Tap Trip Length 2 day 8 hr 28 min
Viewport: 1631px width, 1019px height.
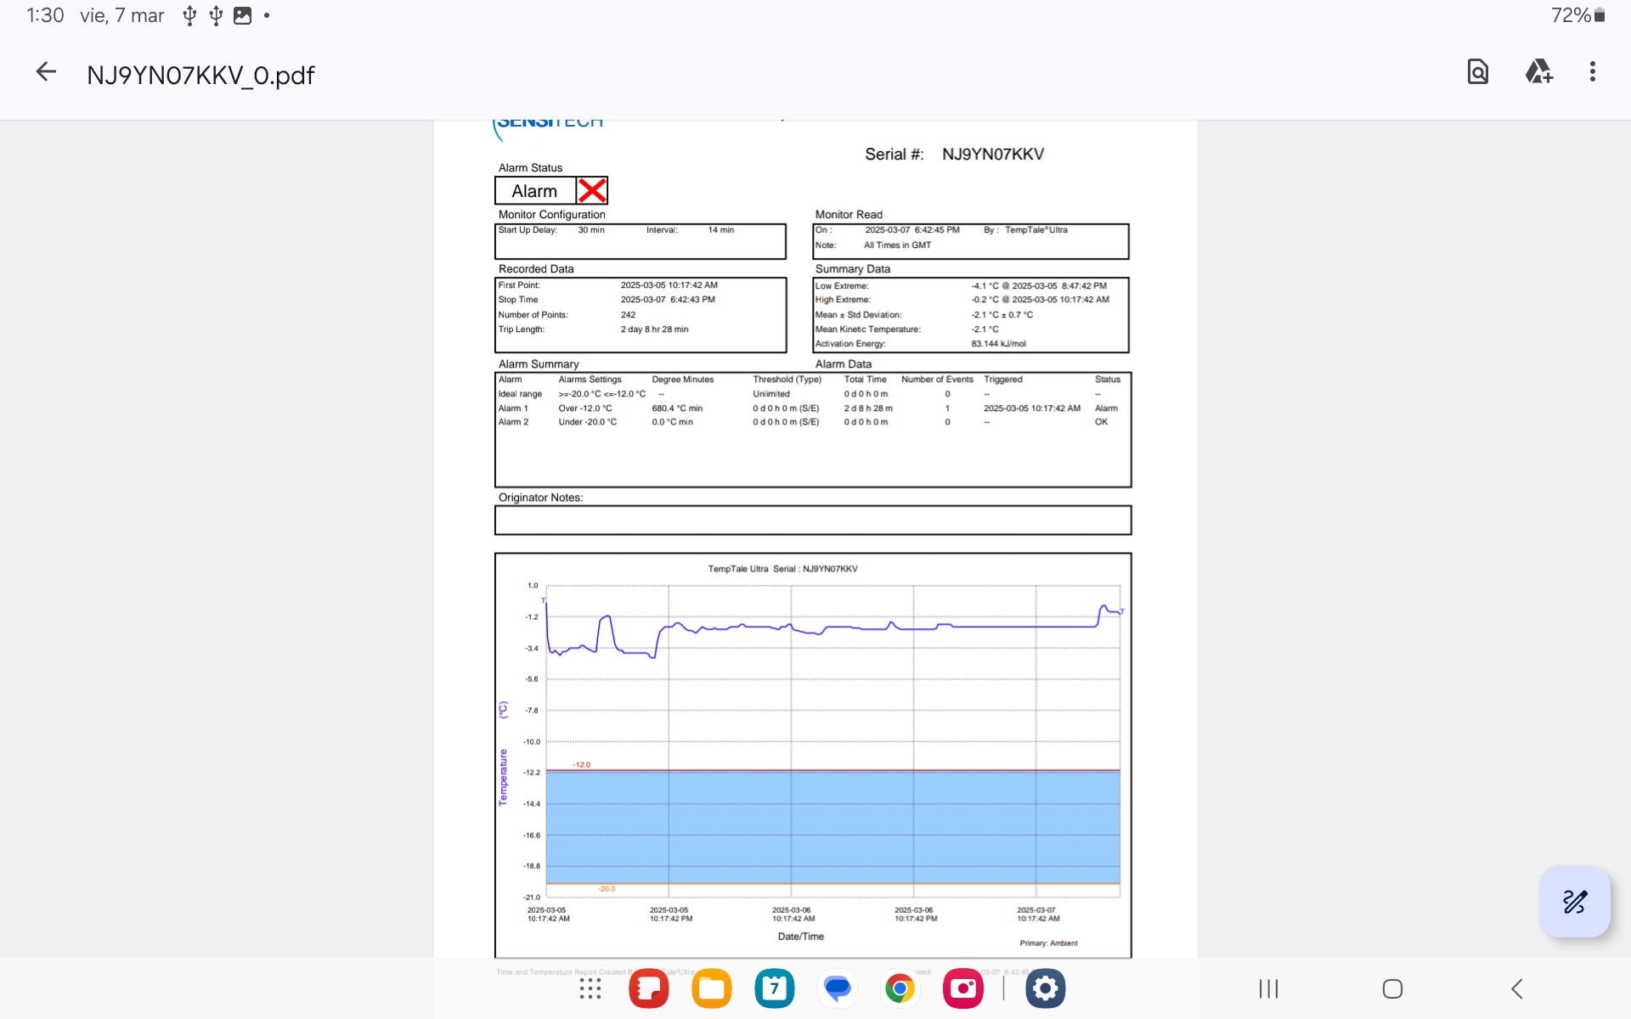tap(654, 329)
